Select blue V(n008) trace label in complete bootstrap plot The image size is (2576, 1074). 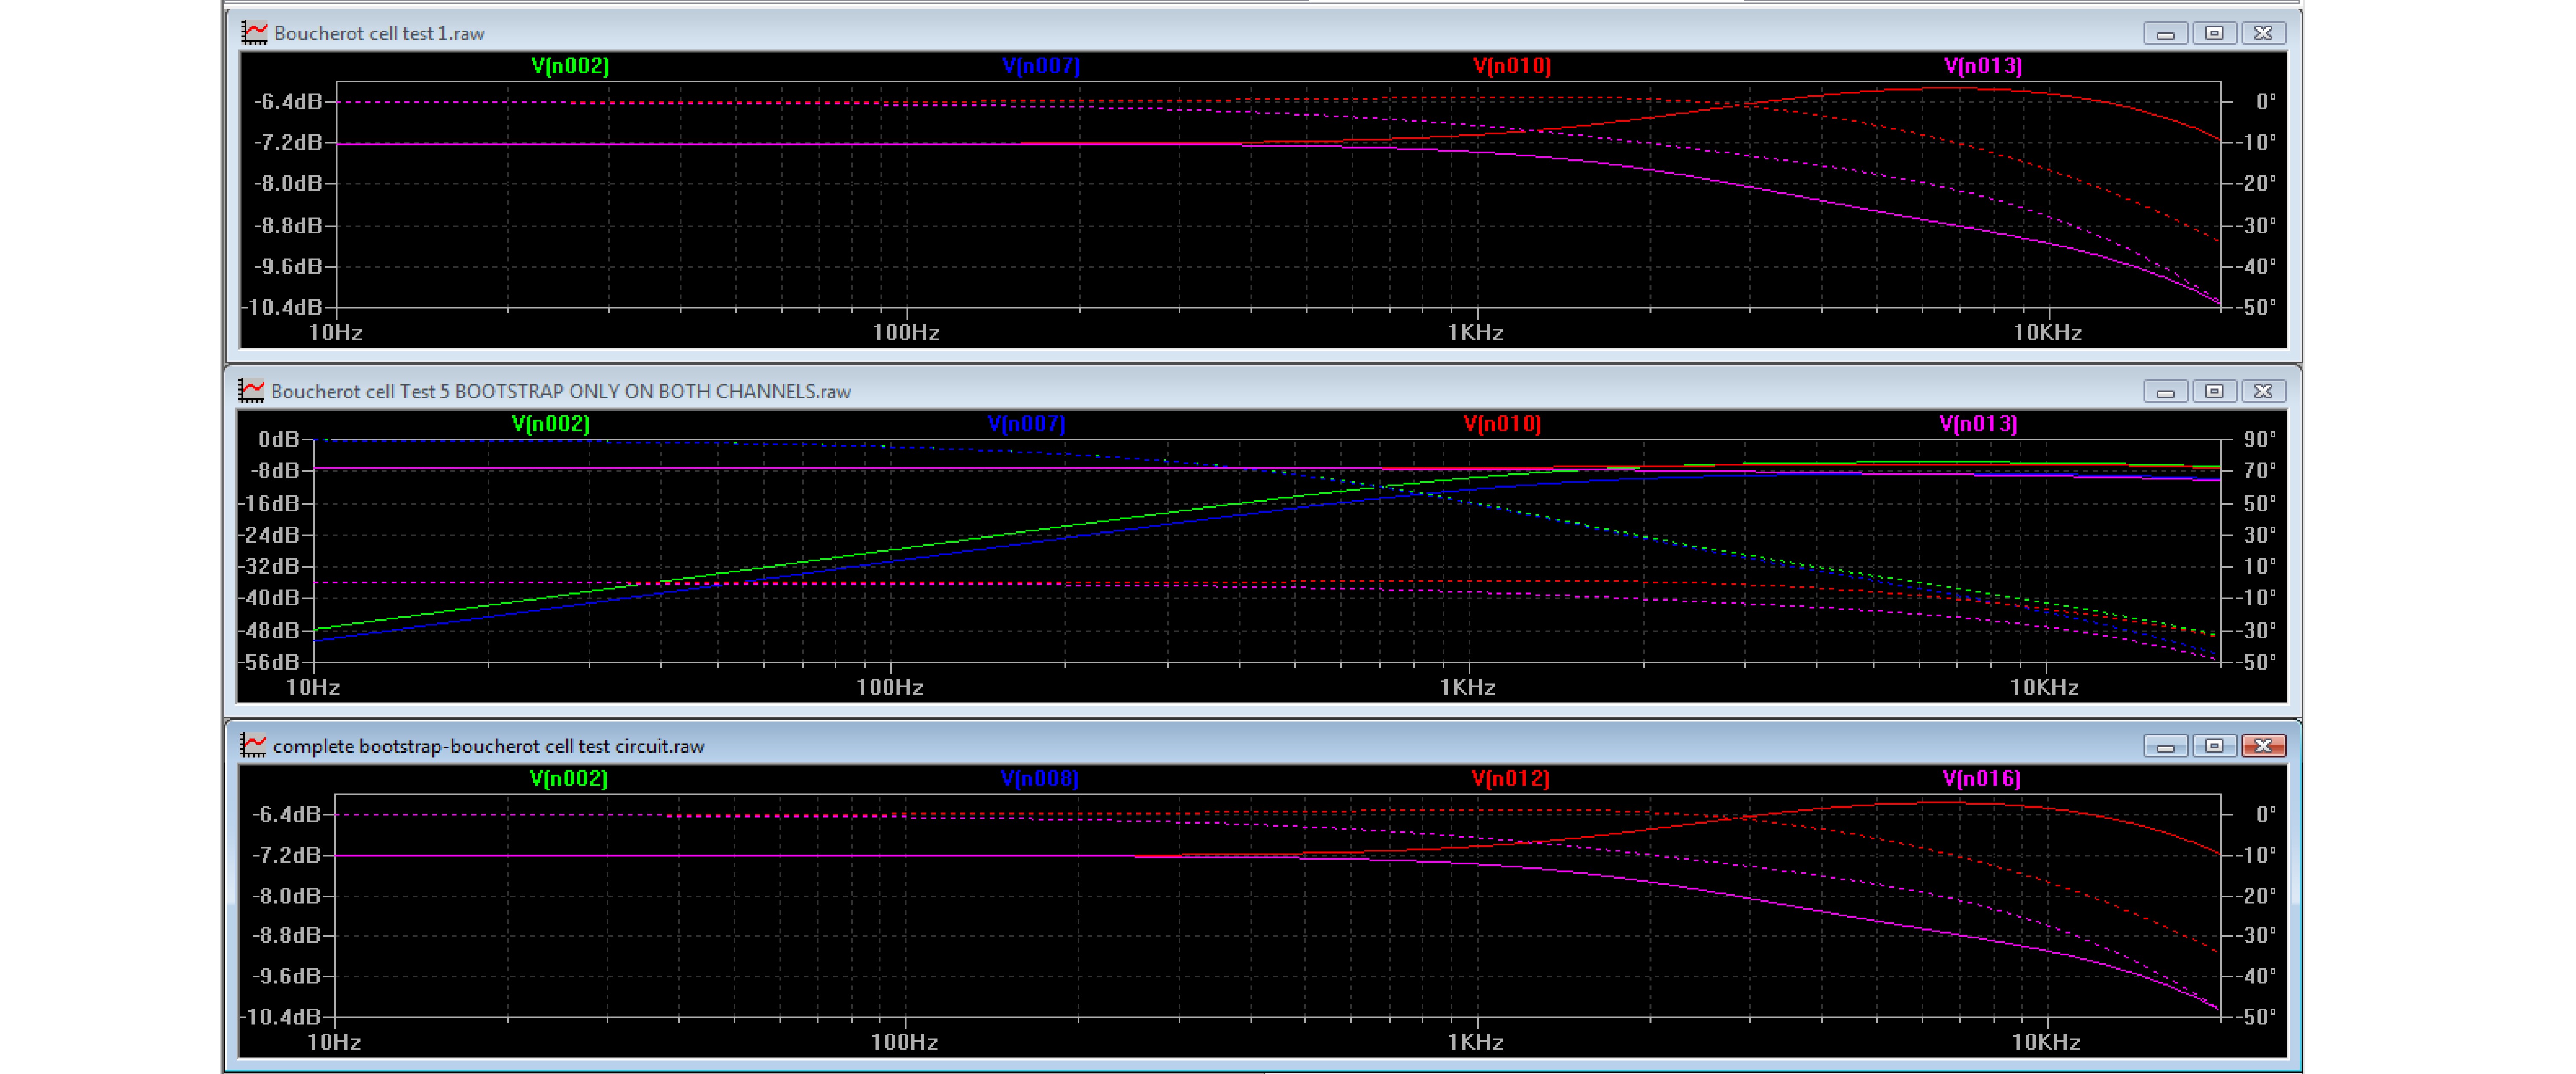click(x=1040, y=779)
